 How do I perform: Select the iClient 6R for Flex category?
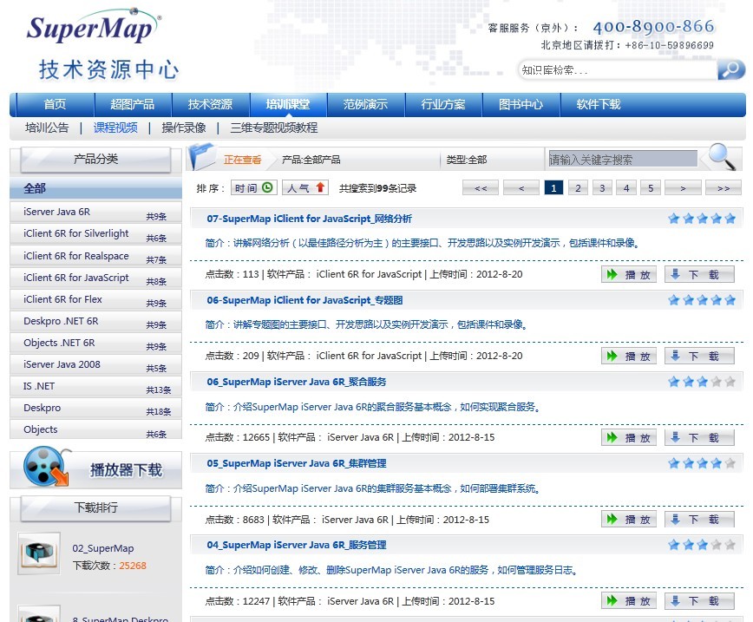pyautogui.click(x=96, y=299)
